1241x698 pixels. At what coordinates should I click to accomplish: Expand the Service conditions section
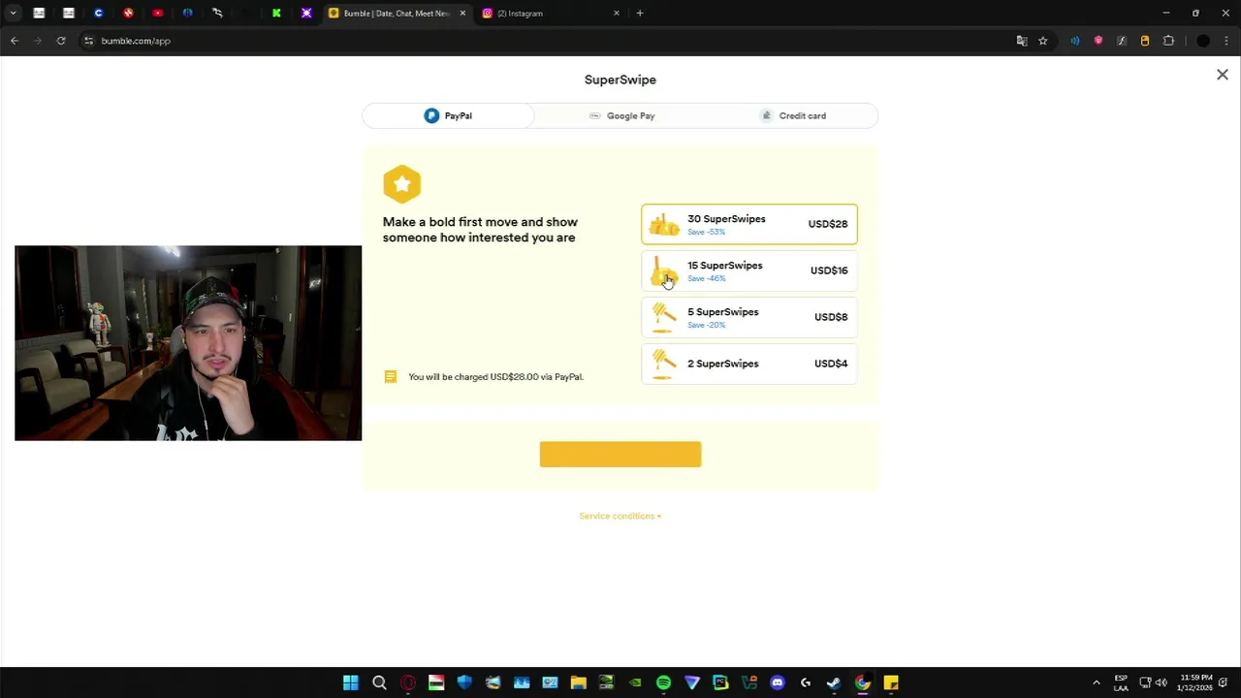pos(620,516)
